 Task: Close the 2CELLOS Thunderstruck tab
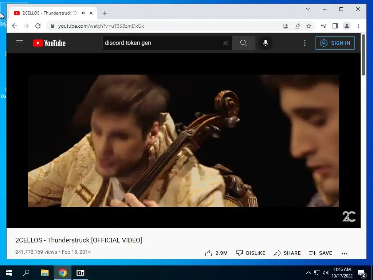(x=91, y=13)
